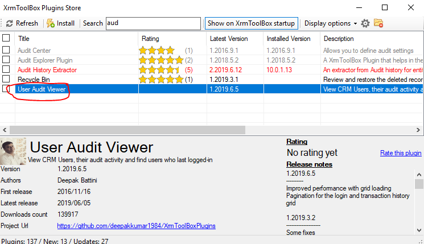Select Audit History Extractor title
The image size is (424, 244).
tap(47, 70)
